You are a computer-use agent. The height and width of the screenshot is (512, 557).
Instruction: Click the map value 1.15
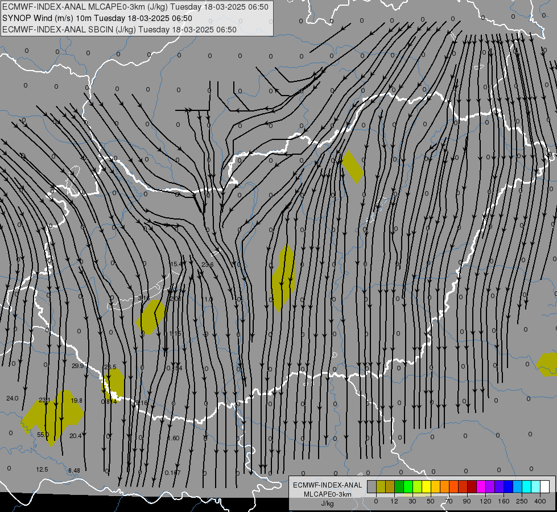coord(175,333)
